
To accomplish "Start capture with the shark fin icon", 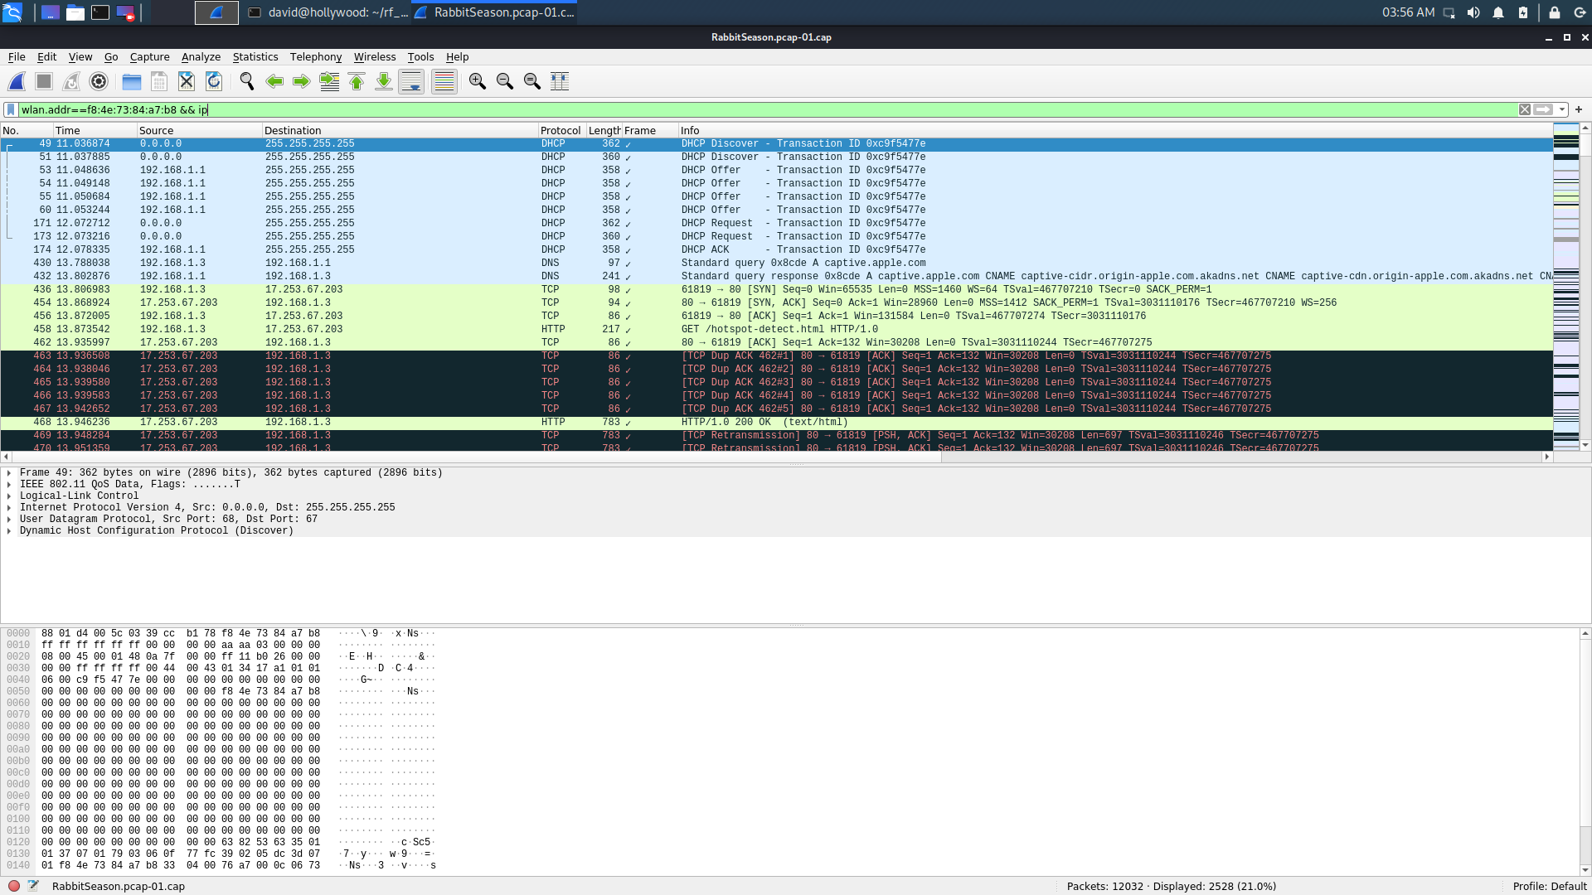I will tap(17, 81).
